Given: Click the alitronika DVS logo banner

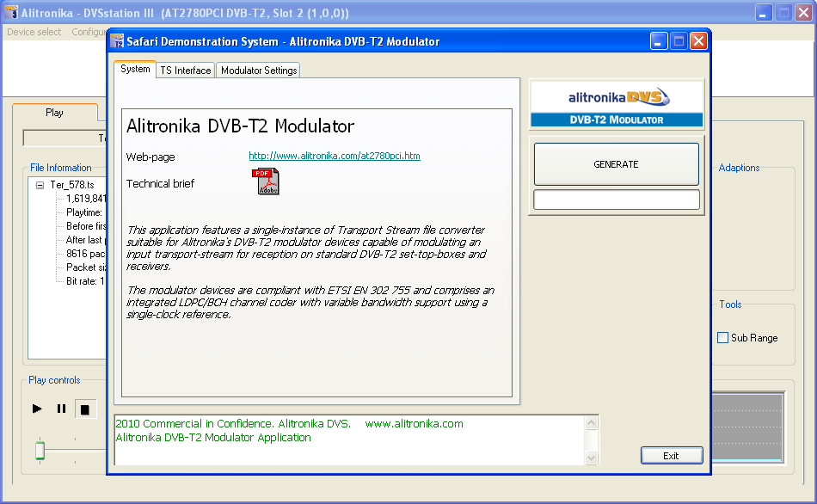Looking at the screenshot, I should point(617,103).
